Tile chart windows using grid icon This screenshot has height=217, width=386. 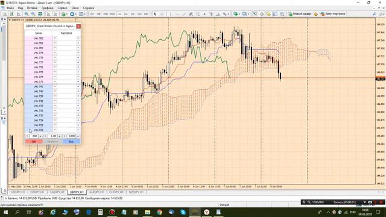tap(40, 14)
